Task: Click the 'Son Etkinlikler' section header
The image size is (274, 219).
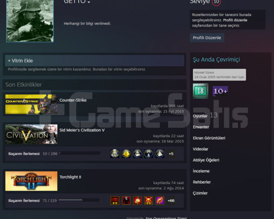Action: [x=23, y=84]
